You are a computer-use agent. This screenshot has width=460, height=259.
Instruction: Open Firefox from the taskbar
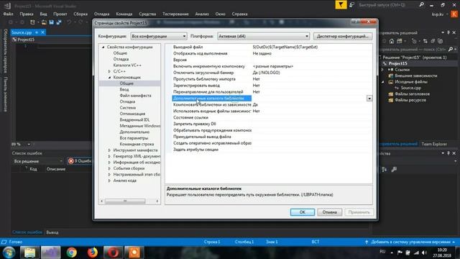tap(93, 253)
